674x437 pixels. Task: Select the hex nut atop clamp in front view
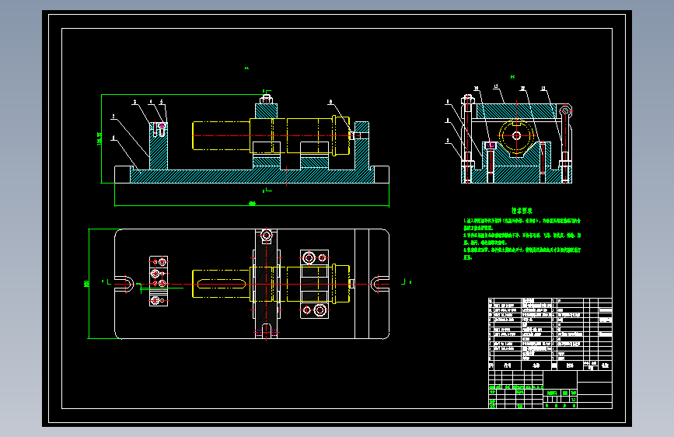[x=266, y=100]
